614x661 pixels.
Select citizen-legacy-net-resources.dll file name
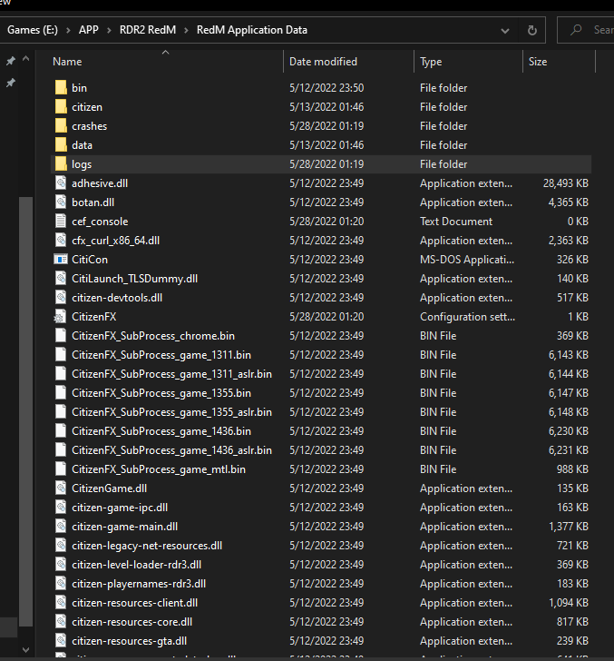coord(147,546)
